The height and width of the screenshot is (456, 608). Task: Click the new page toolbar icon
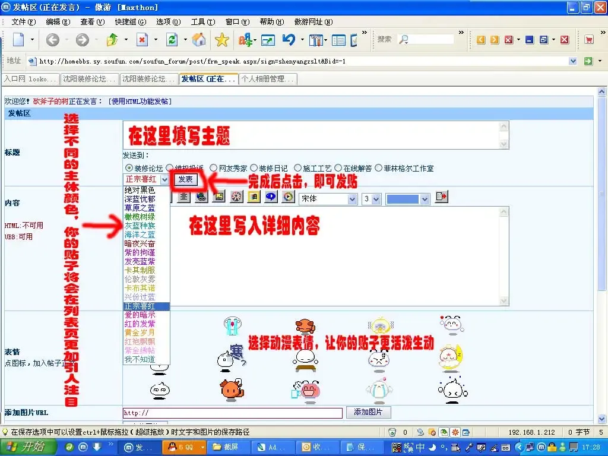pyautogui.click(x=18, y=40)
